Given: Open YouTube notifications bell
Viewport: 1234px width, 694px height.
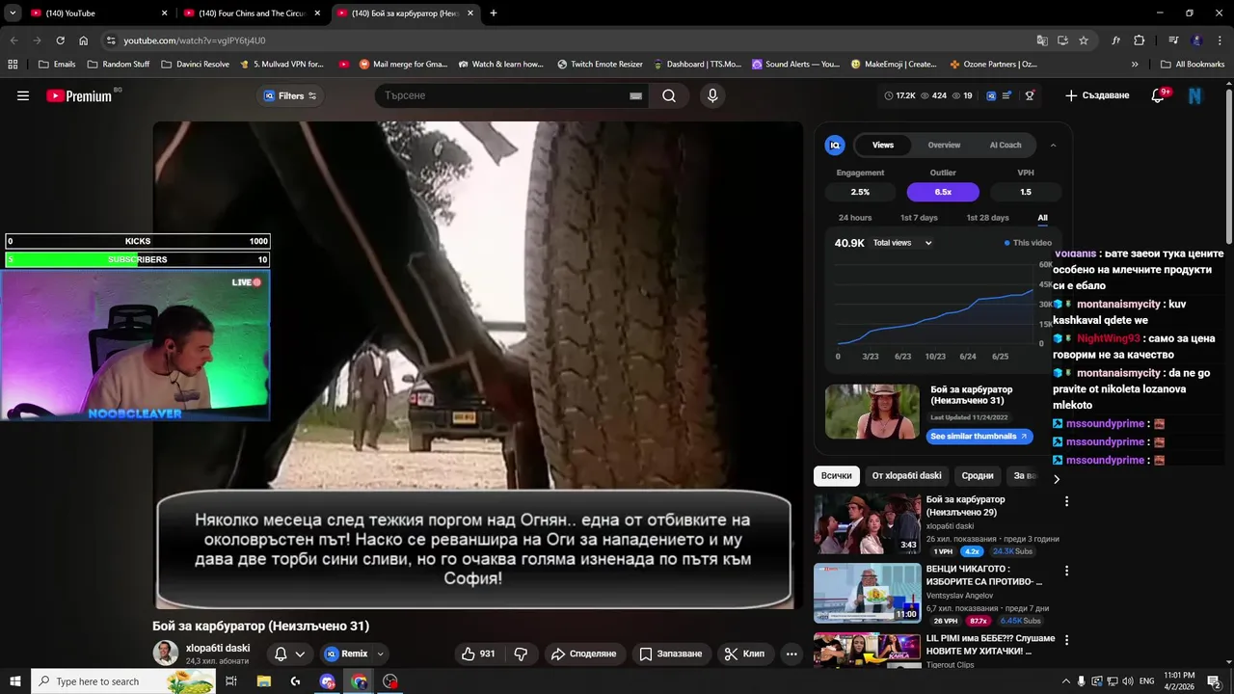Looking at the screenshot, I should coord(1159,95).
